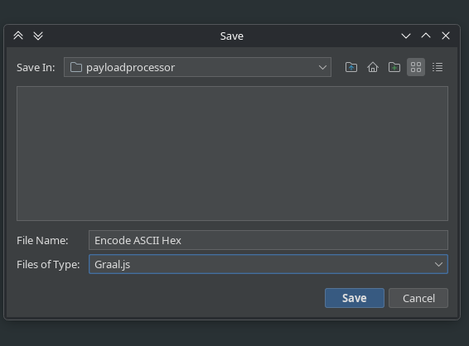Viewport: 469px width, 346px height.
Task: Maximize the Save dialog window
Action: pyautogui.click(x=426, y=36)
